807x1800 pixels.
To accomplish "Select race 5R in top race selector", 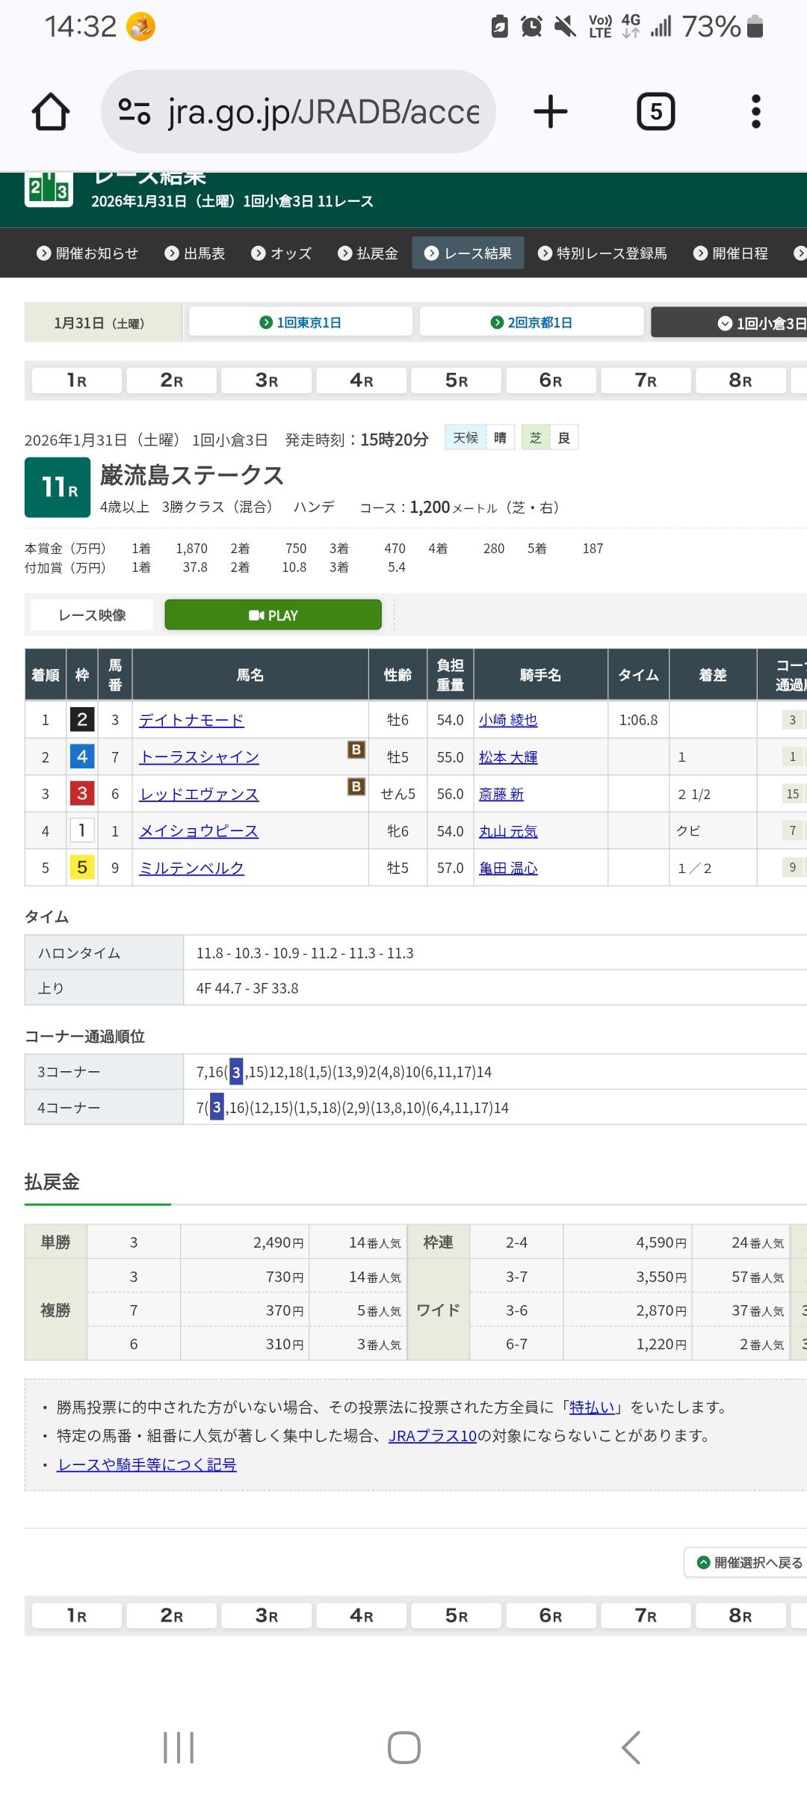I will pos(456,380).
